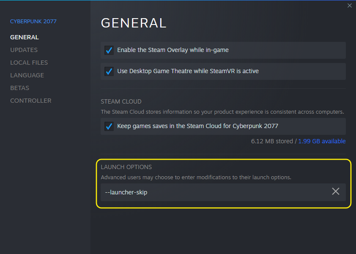This screenshot has width=356, height=254.
Task: Click the Cyberpunk 2077 title in sidebar
Action: tap(33, 22)
